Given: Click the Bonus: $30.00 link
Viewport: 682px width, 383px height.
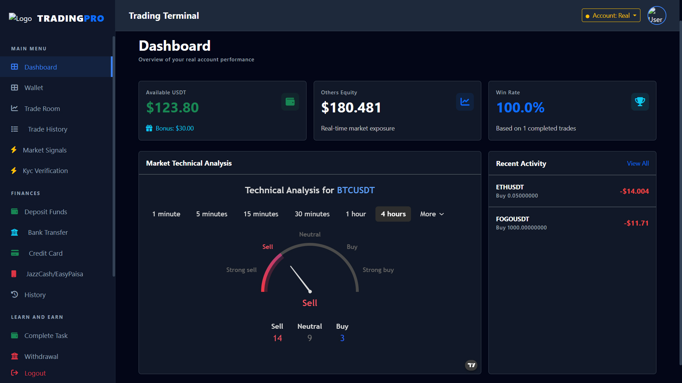Looking at the screenshot, I should [x=174, y=128].
